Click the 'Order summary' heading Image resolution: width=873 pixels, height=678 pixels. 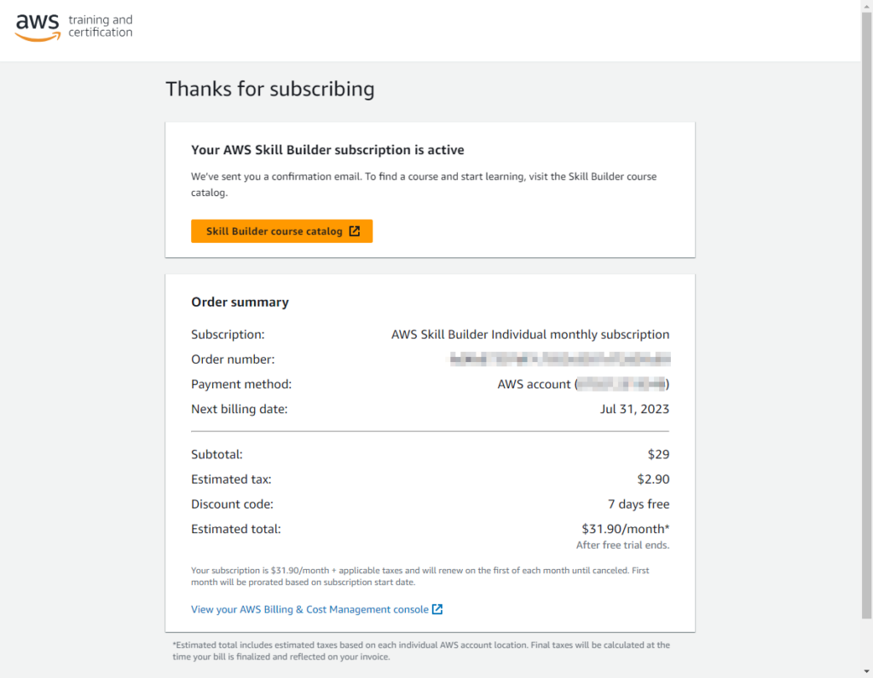pyautogui.click(x=240, y=302)
